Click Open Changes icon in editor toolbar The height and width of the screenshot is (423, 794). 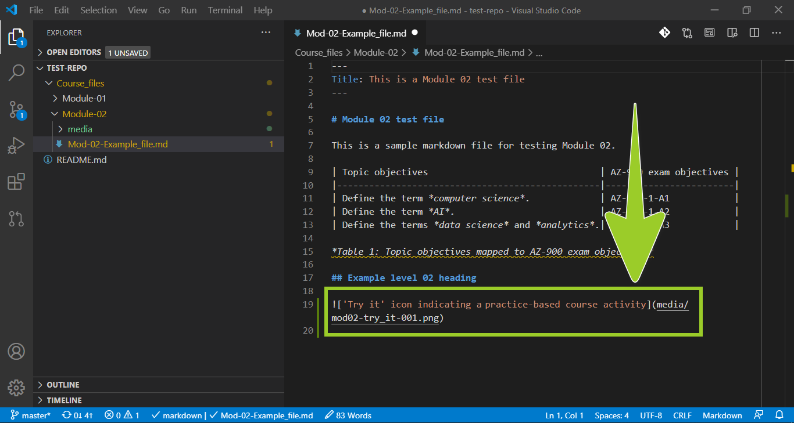click(687, 33)
